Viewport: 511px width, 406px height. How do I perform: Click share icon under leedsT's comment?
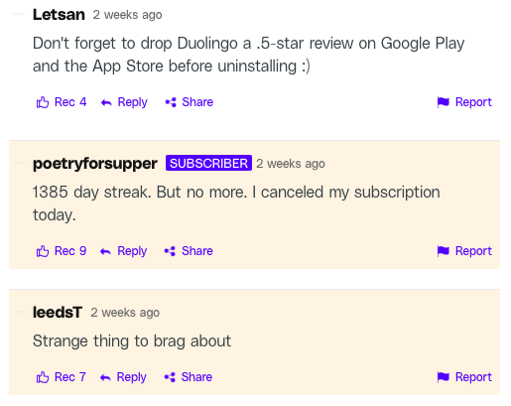[x=170, y=377]
